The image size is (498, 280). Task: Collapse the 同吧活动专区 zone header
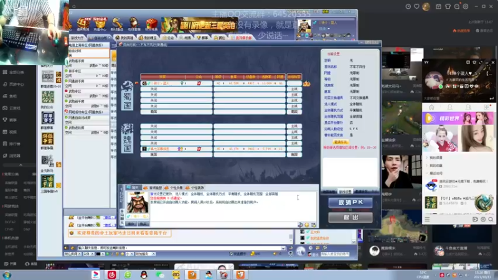[87, 112]
